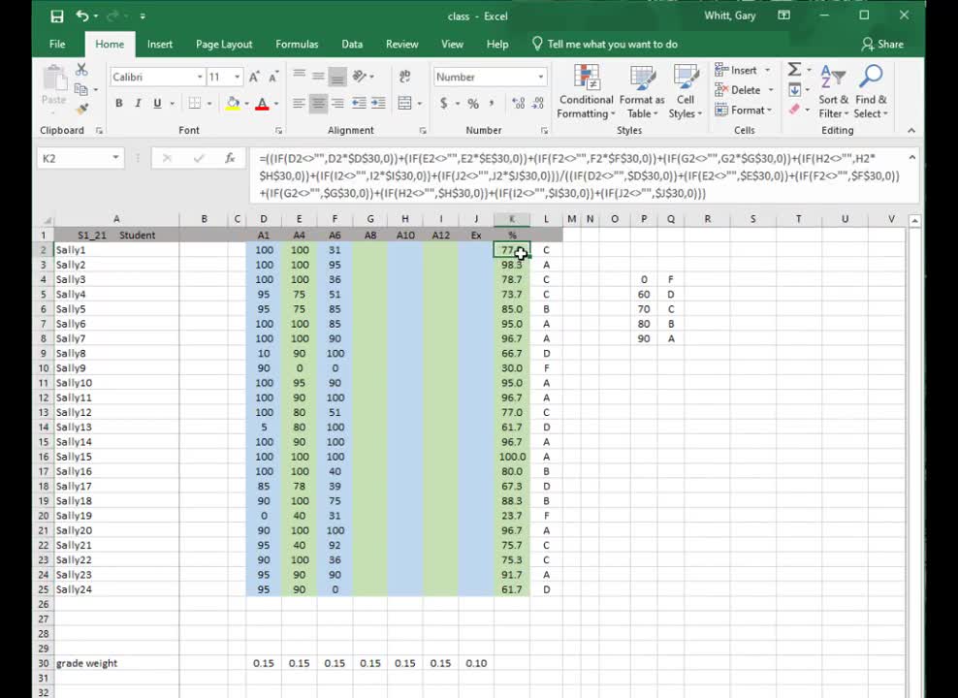The width and height of the screenshot is (958, 698).
Task: Select cell A30 'grade weight'
Action: (x=116, y=663)
